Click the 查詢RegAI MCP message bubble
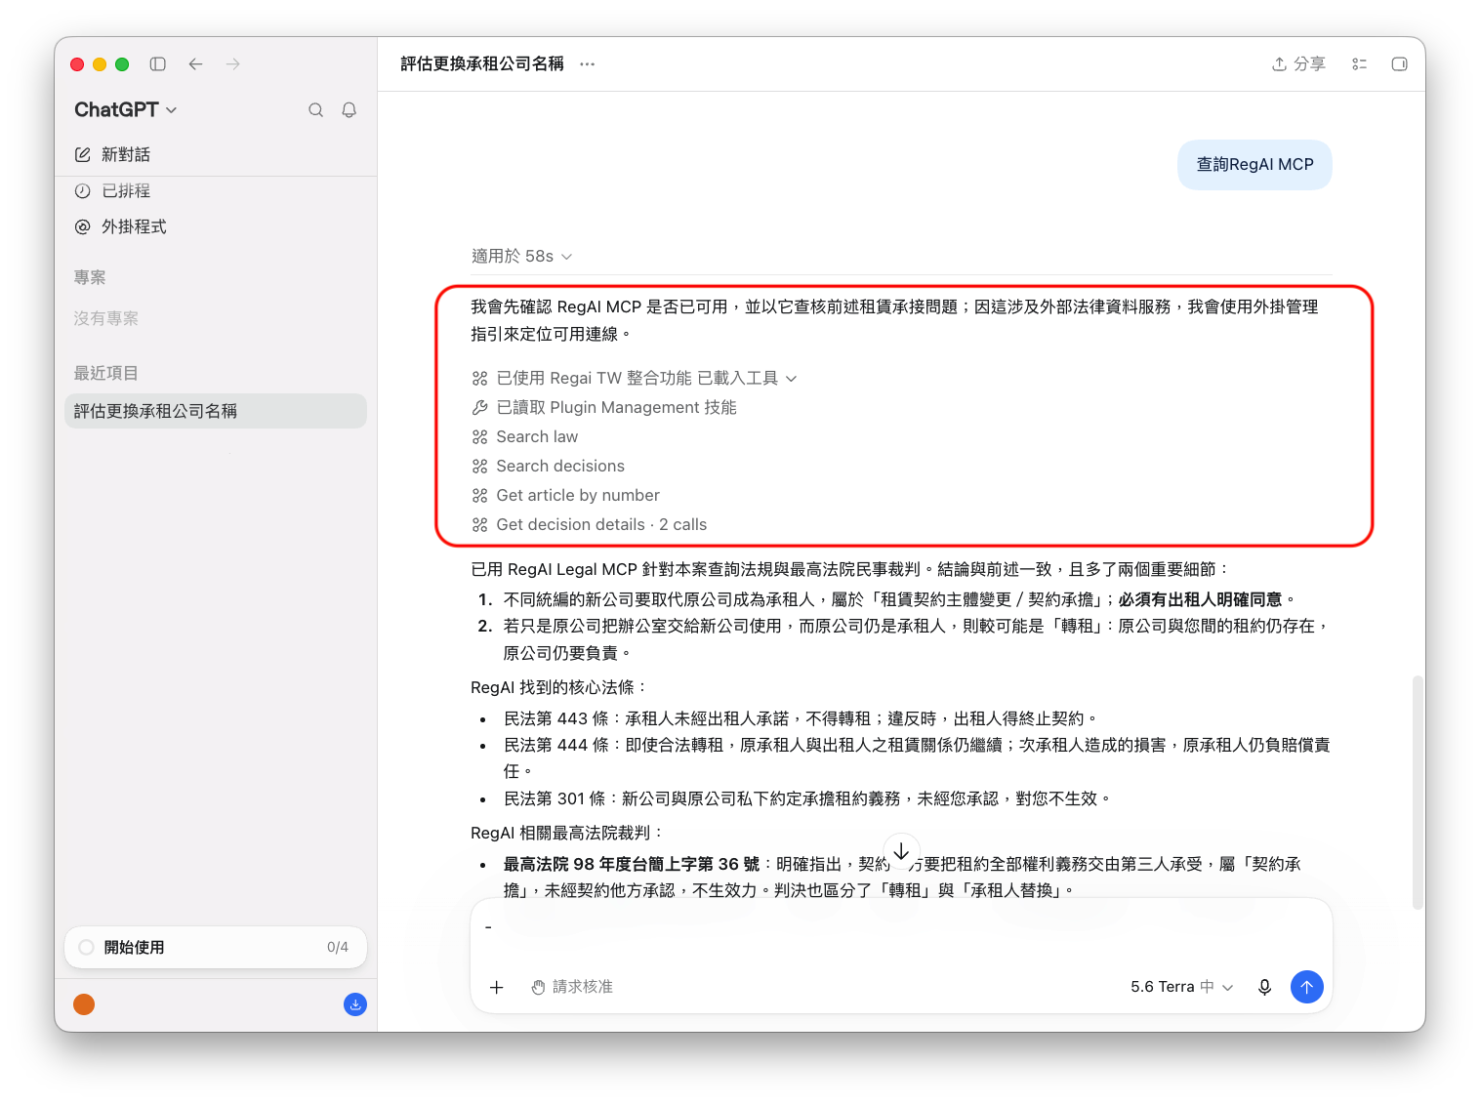Viewport: 1480px width, 1104px height. click(x=1254, y=165)
